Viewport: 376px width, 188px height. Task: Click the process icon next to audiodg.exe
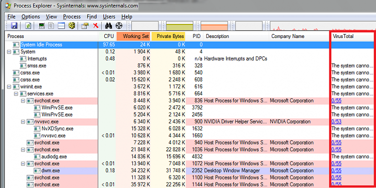[37, 157]
